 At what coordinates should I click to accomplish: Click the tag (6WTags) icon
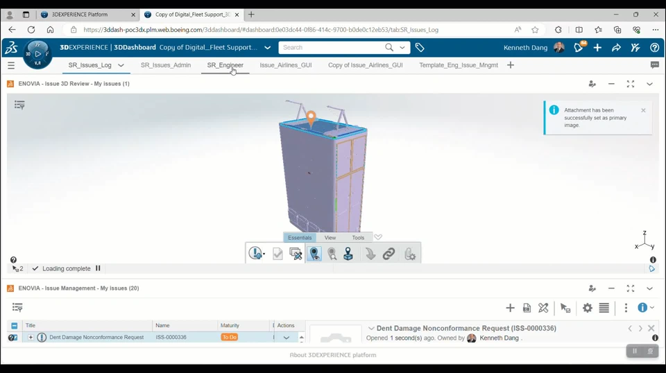point(420,48)
